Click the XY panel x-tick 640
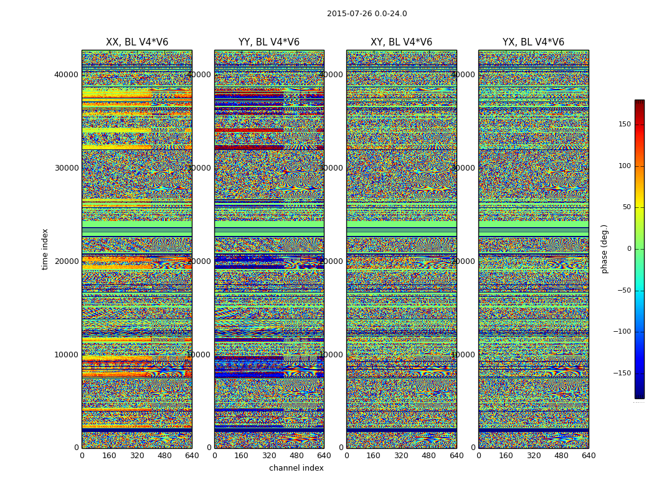Screen dimensions: 654x498 coord(457,456)
